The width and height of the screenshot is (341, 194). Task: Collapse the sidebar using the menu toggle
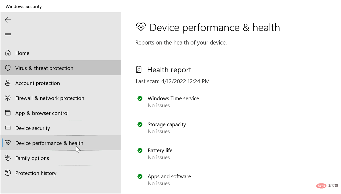[8, 34]
